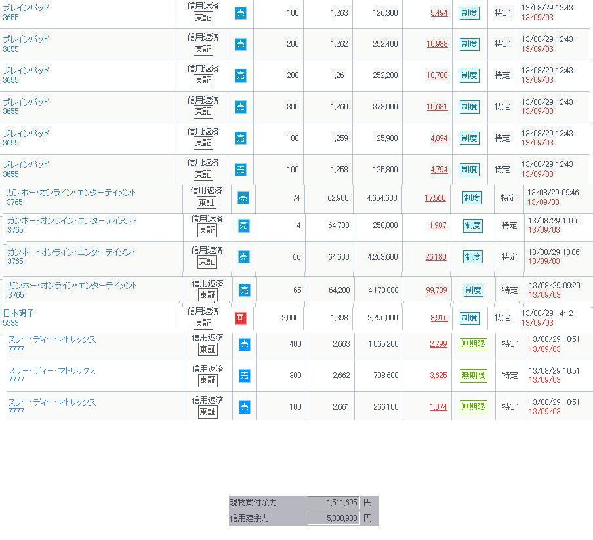Open profit/loss link 2,299
593x540 pixels.
click(x=438, y=344)
